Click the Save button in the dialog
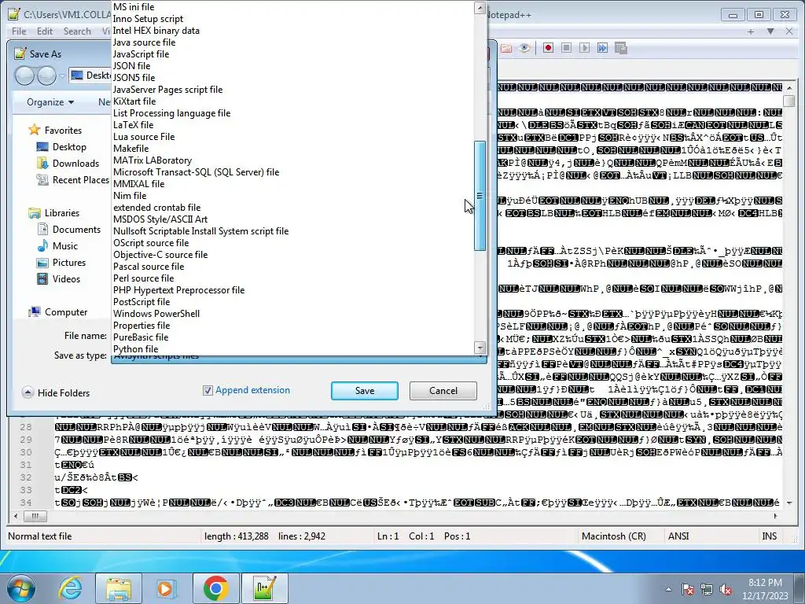Screen dimensions: 805x604 click(365, 391)
